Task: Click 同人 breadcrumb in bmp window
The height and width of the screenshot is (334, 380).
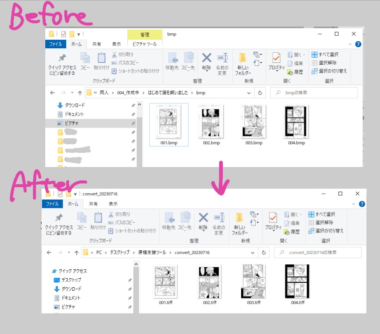Action: pos(104,93)
